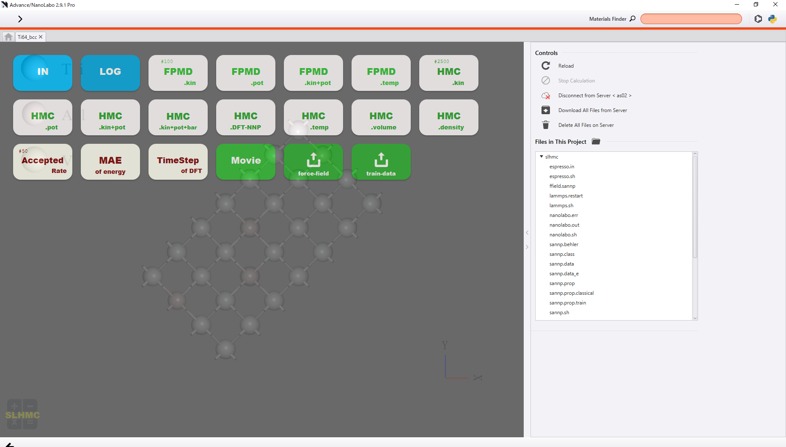The height and width of the screenshot is (447, 786).
Task: Show the HMC .density plot
Action: click(x=449, y=117)
